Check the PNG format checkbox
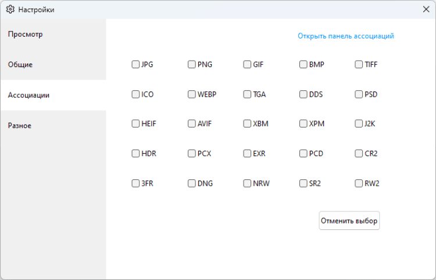The image size is (436, 280). pos(192,65)
